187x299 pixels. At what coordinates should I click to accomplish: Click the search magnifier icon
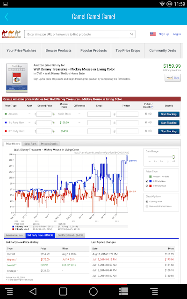(x=132, y=34)
